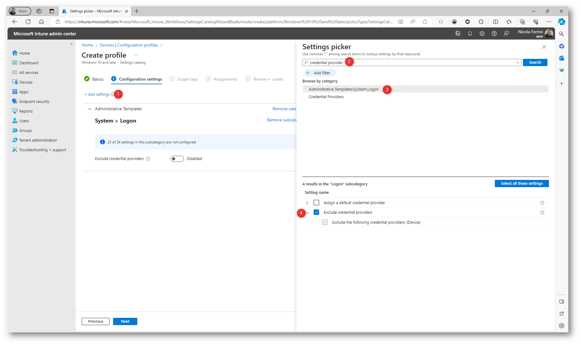Open Copilot icon in browser toolbar
The height and width of the screenshot is (345, 581).
tap(561, 22)
